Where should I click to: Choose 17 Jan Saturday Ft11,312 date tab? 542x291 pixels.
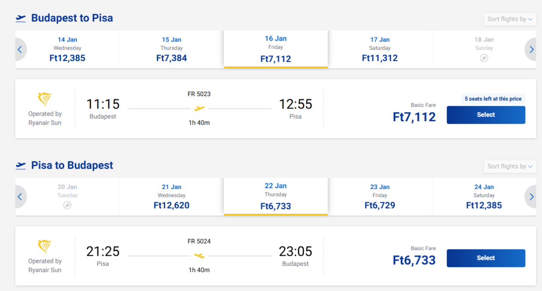coord(380,49)
